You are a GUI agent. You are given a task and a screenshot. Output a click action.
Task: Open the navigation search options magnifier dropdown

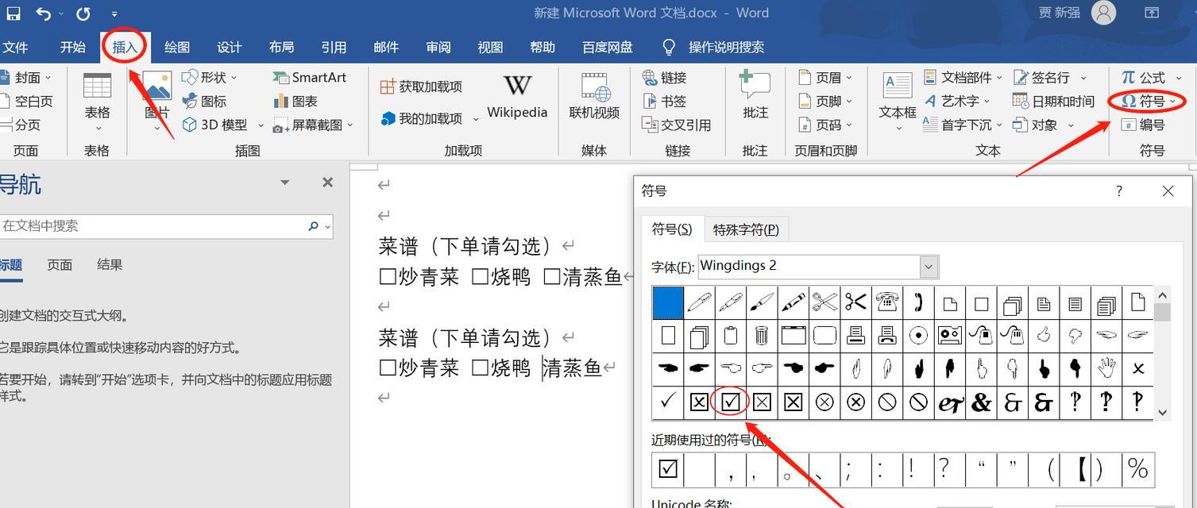coord(319,226)
